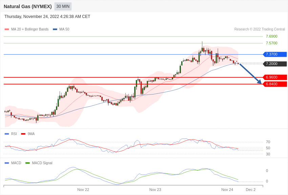The height and width of the screenshot is (195, 288).
Task: Click the MACD Signal legend marker
Action: [27, 163]
